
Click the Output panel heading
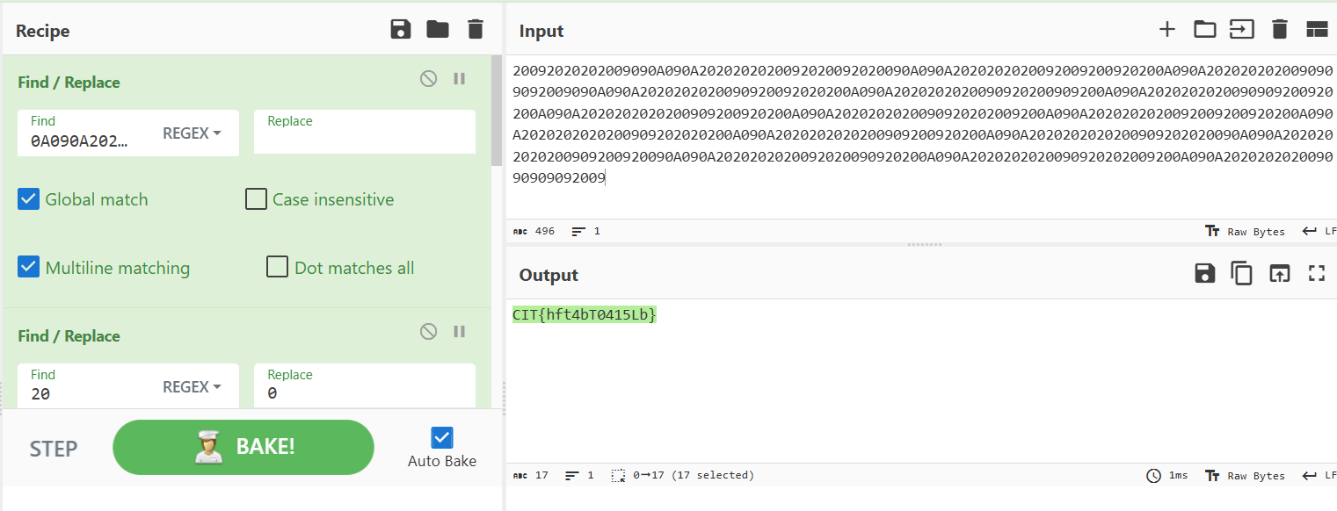(x=549, y=275)
